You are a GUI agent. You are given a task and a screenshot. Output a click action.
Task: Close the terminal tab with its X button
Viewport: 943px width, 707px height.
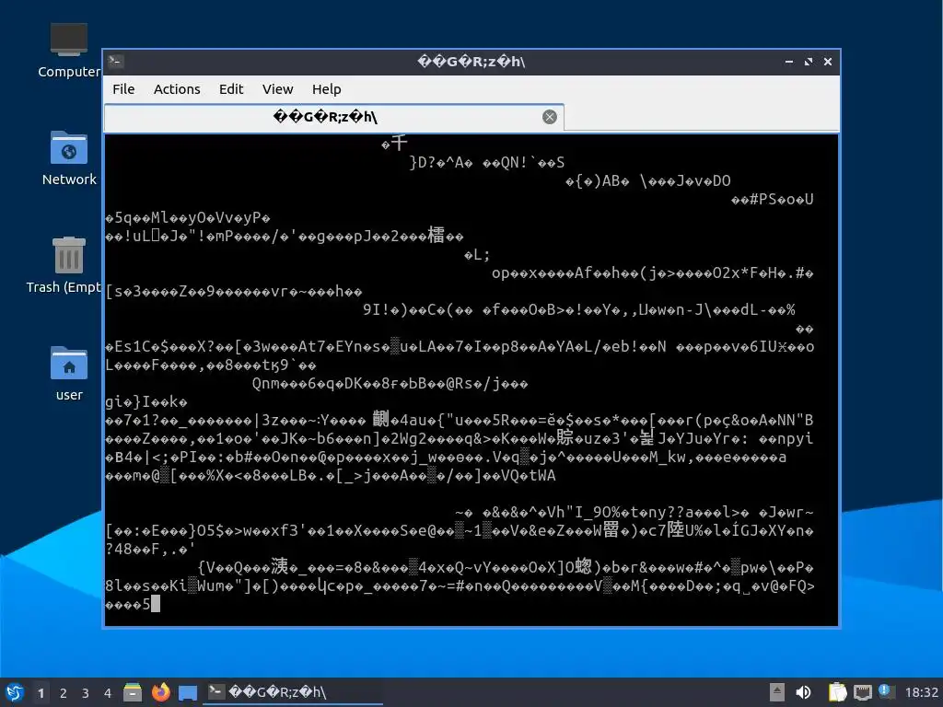(549, 117)
